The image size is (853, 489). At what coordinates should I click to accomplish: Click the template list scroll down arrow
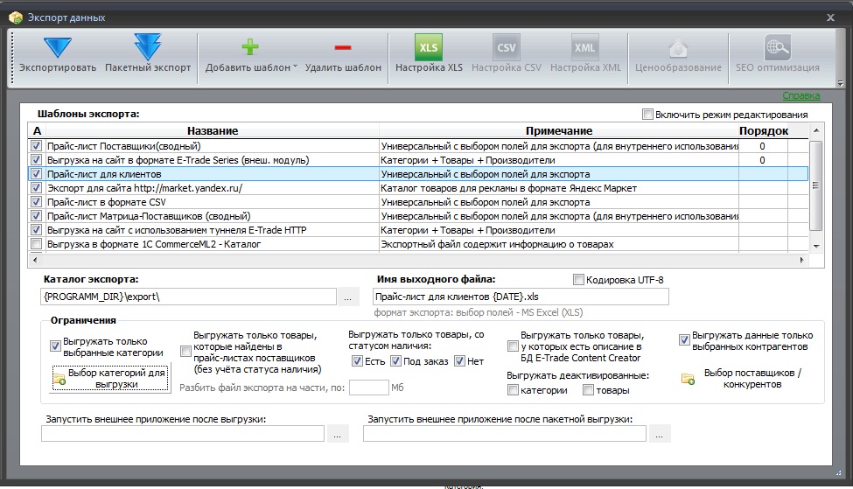(816, 246)
